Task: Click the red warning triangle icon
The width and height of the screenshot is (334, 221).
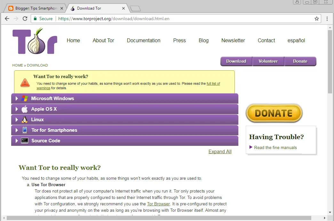Action: click(25, 83)
